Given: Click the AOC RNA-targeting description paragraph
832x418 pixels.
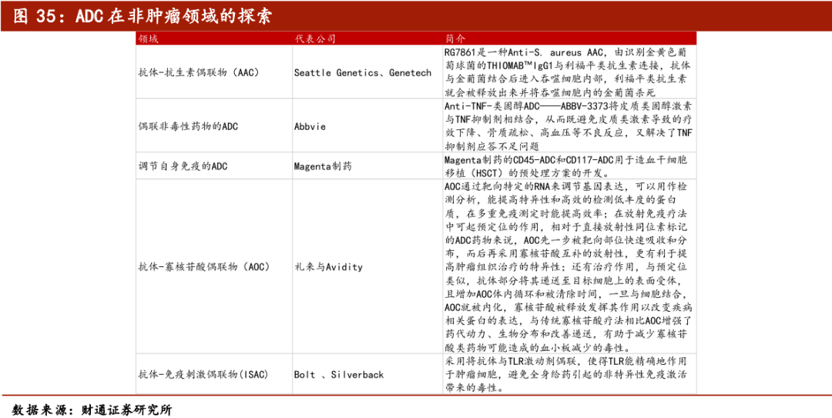Looking at the screenshot, I should click(569, 267).
